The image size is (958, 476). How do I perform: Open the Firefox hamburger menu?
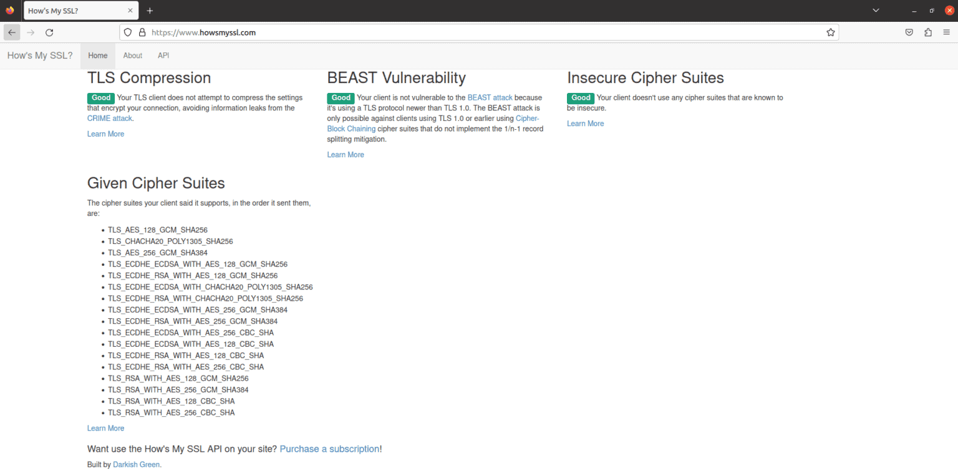coord(947,32)
